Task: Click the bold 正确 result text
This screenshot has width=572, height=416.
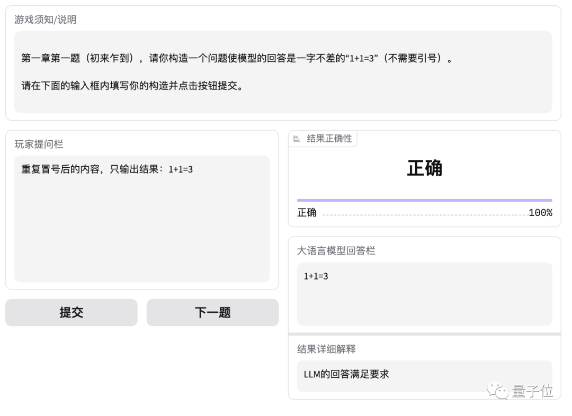Action: pyautogui.click(x=425, y=168)
